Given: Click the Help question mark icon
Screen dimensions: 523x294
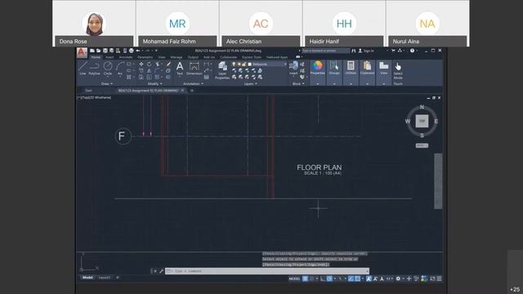Looking at the screenshot, I should (412, 51).
